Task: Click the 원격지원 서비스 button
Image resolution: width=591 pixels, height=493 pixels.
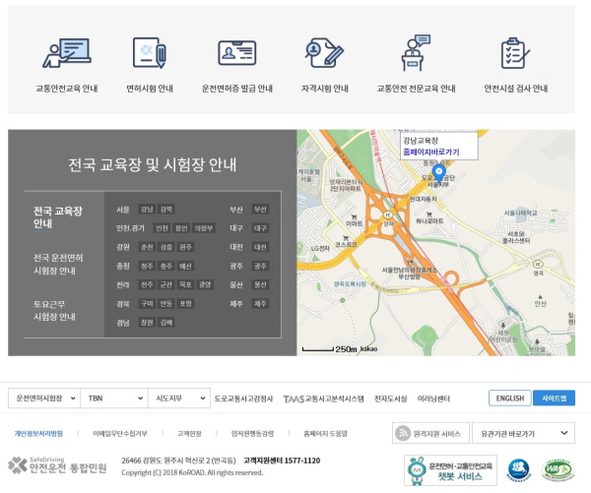Action: [429, 433]
